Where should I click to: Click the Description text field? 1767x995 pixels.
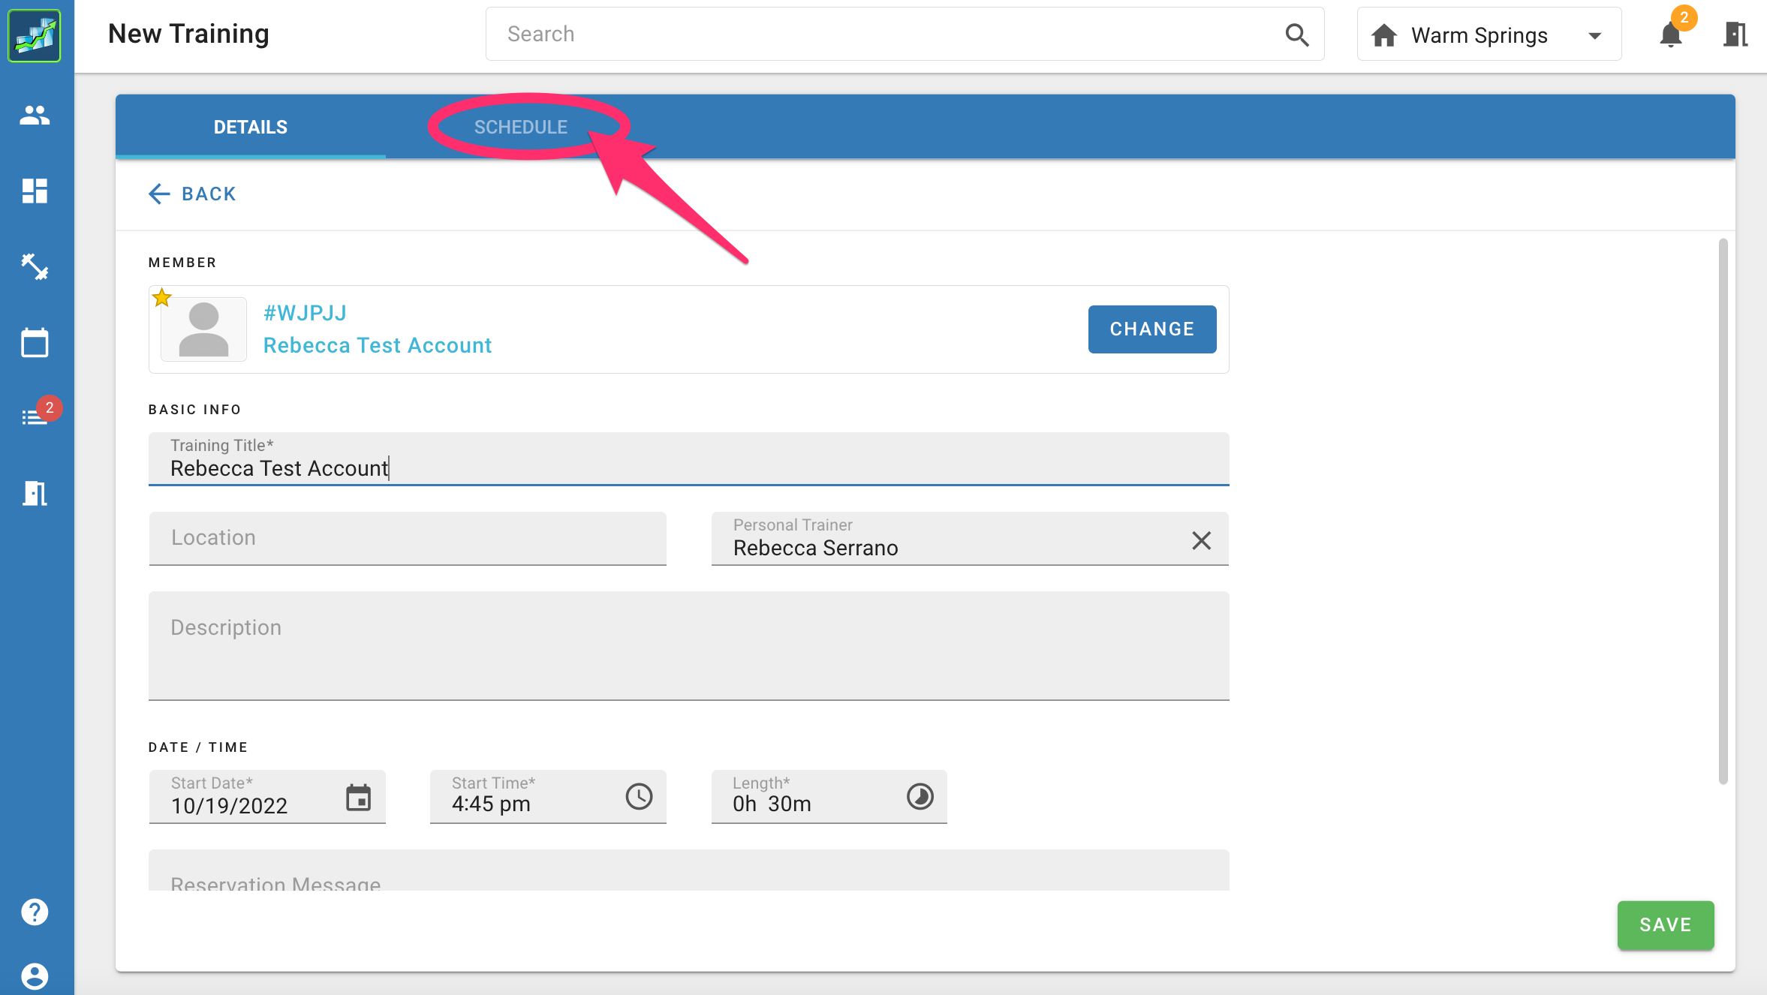(x=688, y=645)
